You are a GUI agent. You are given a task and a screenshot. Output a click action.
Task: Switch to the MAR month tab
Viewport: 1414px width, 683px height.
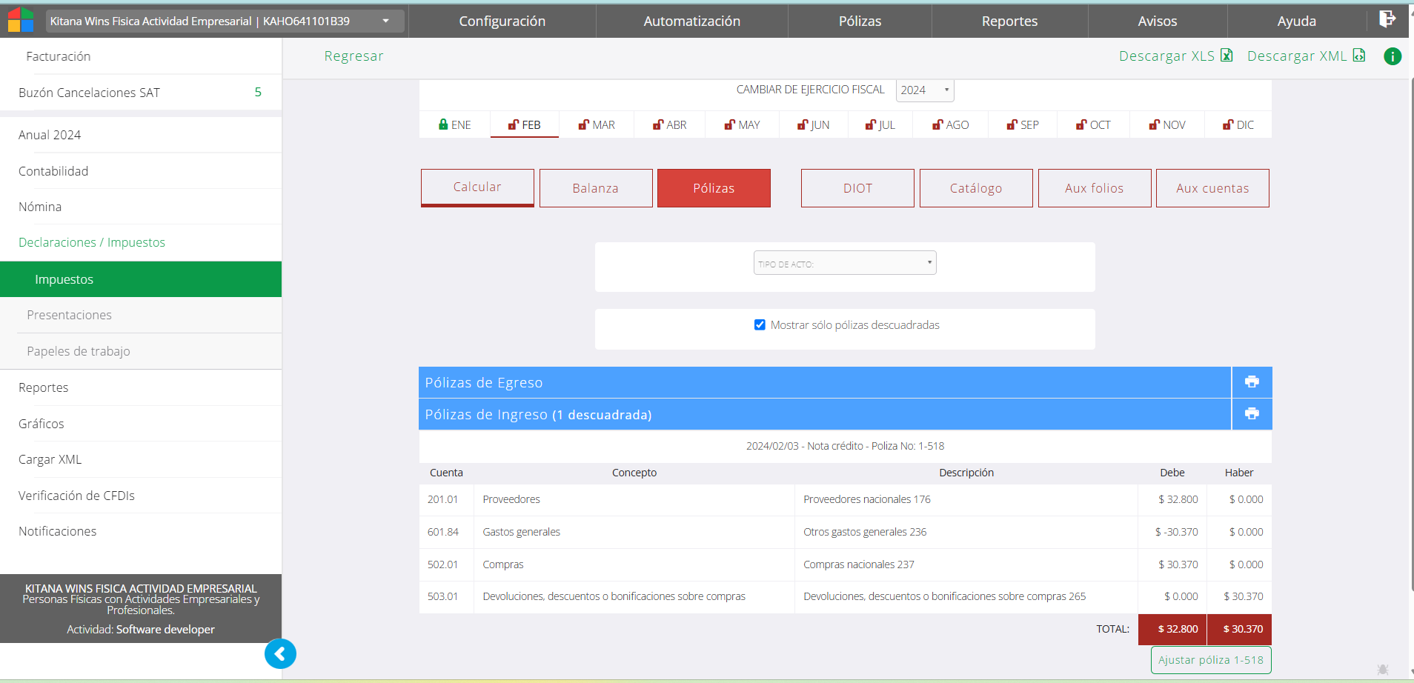(x=597, y=125)
